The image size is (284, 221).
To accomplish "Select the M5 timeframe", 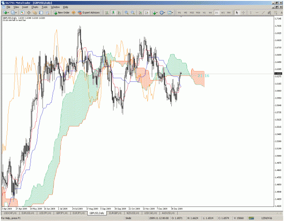I will click(185, 13).
